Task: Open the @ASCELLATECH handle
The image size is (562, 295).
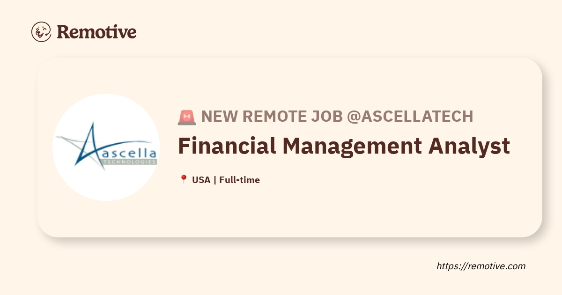Action: 410,117
